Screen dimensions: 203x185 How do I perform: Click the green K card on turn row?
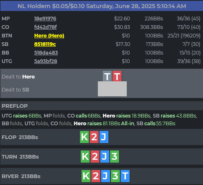[x=85, y=157]
